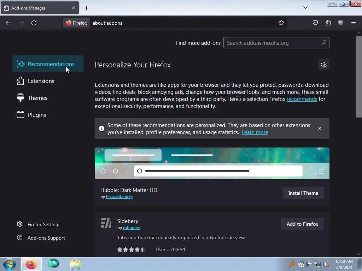
Task: Open the Learn more link in the notice
Action: click(255, 132)
